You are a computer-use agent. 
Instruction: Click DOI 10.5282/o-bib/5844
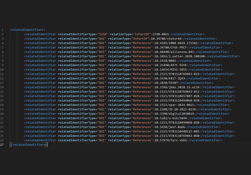pyautogui.click(x=171, y=118)
